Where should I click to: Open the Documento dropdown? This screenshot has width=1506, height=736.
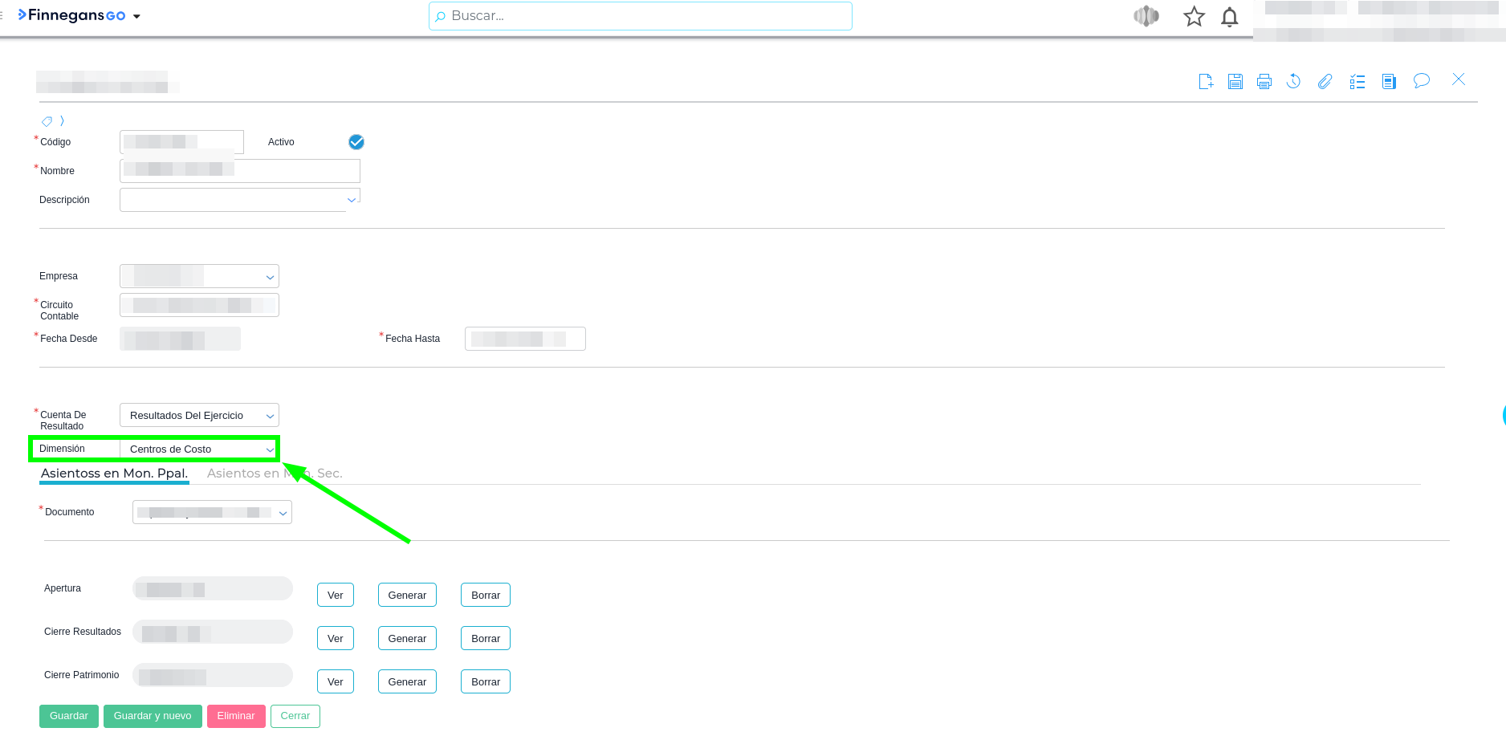tap(283, 513)
